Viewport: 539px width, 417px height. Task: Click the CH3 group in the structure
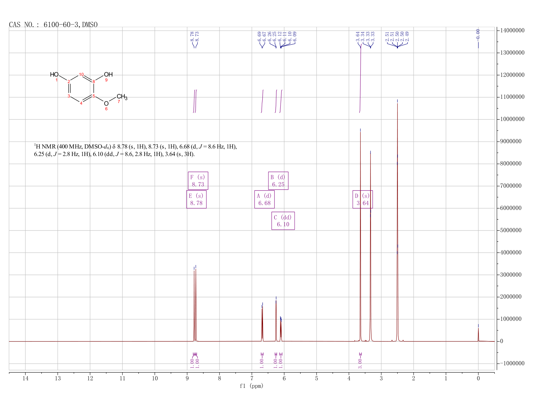122,97
